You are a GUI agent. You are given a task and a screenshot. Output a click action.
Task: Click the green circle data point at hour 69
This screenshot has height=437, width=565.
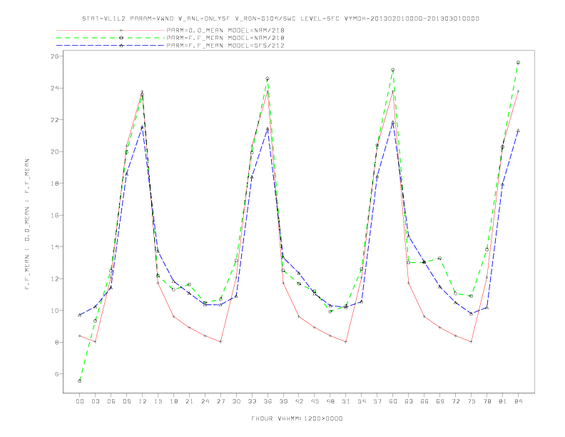pyautogui.click(x=439, y=258)
